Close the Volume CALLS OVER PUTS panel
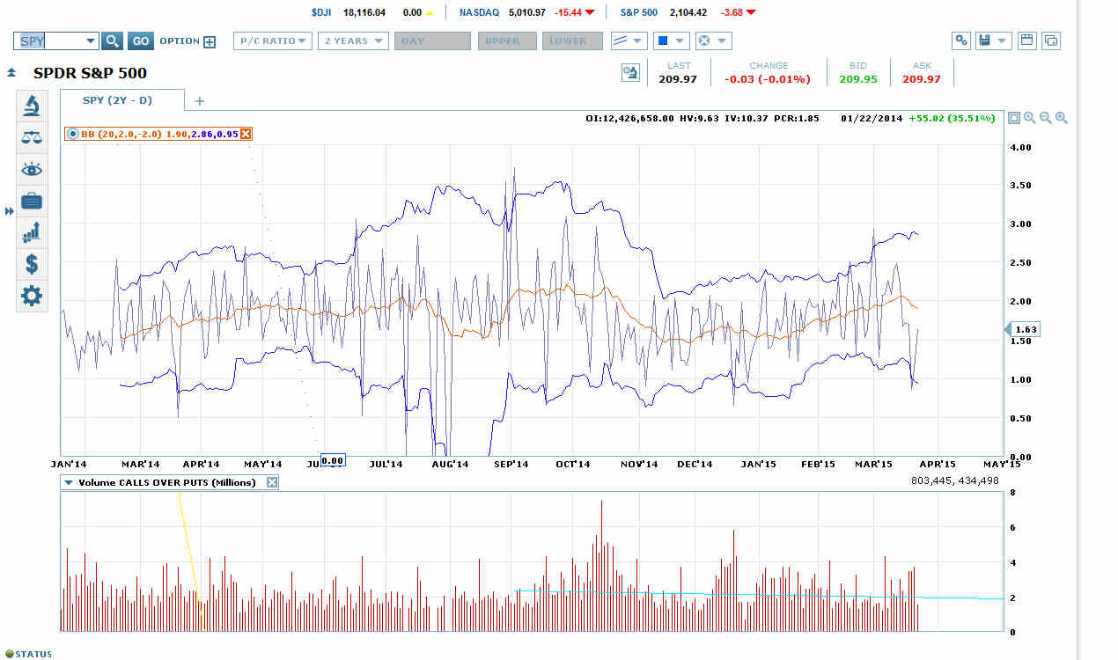Image resolution: width=1118 pixels, height=660 pixels. 272,482
